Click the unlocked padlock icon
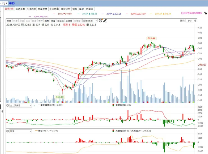 pyautogui.click(x=205, y=13)
